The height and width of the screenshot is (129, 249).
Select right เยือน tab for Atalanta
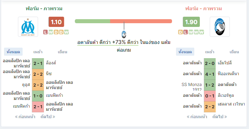(234, 52)
